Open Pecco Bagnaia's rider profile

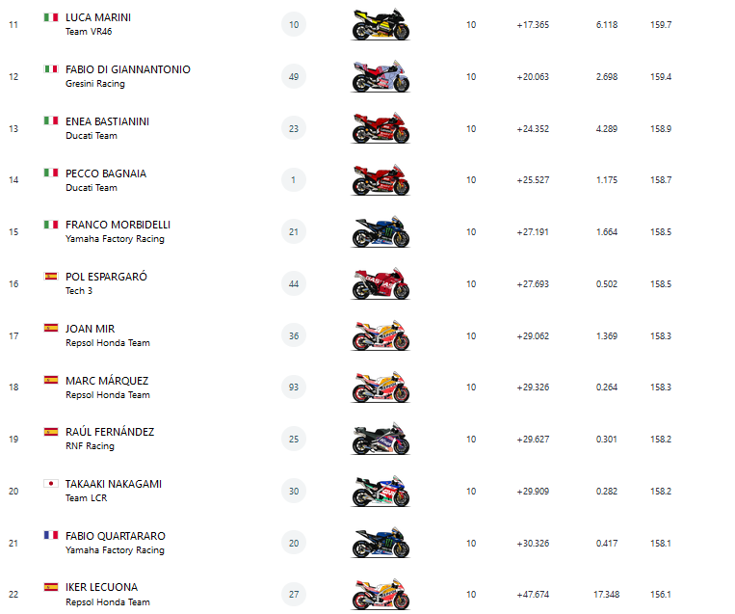point(106,174)
